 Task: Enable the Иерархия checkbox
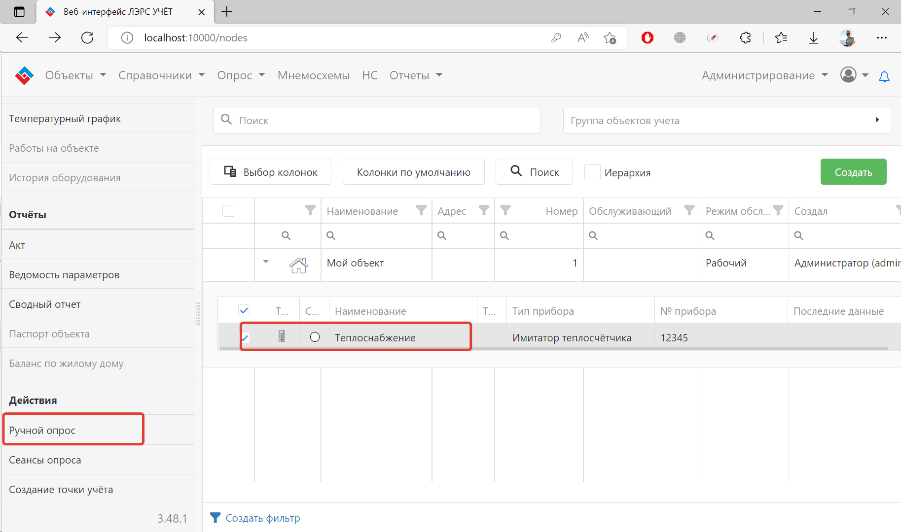[x=592, y=172]
